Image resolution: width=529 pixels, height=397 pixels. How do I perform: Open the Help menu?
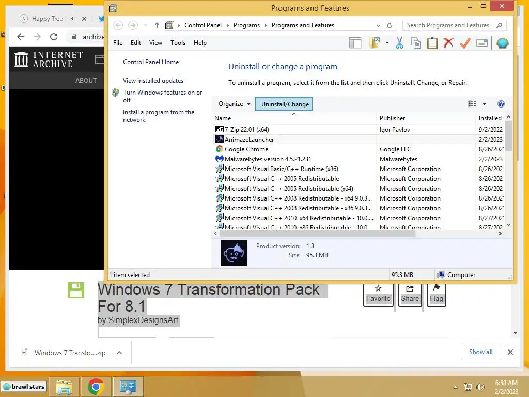click(200, 43)
